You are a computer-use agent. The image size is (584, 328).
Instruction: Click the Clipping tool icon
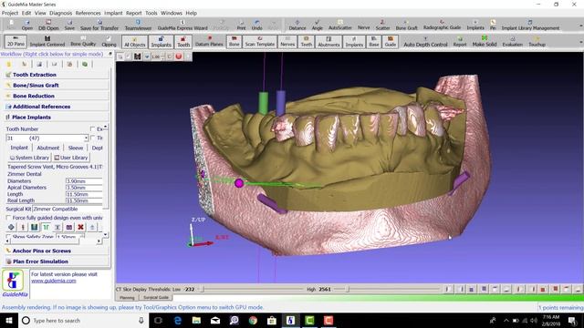[x=109, y=41]
